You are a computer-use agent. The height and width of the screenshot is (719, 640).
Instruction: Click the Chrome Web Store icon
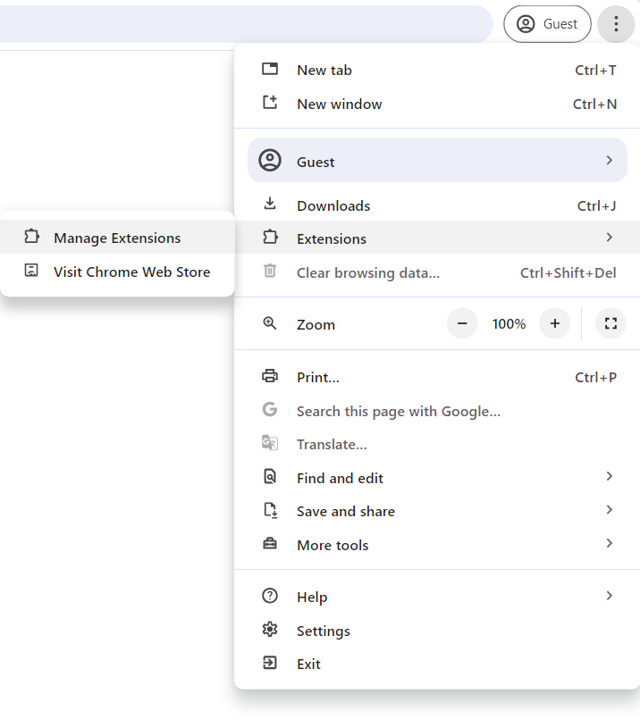pyautogui.click(x=32, y=272)
